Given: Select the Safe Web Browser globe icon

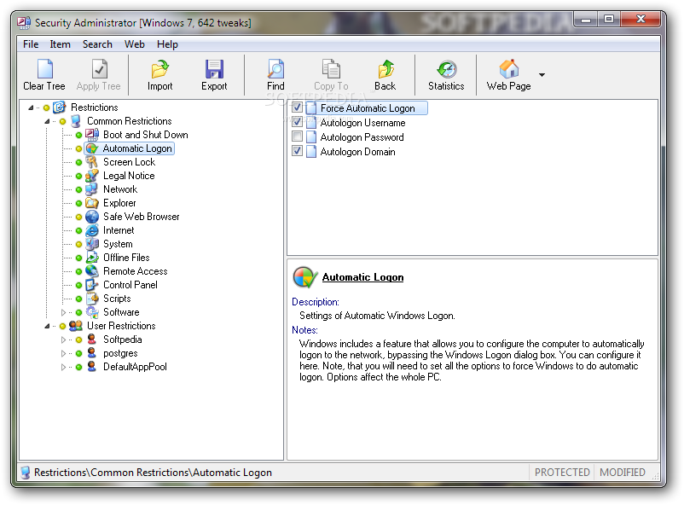Looking at the screenshot, I should tap(92, 217).
